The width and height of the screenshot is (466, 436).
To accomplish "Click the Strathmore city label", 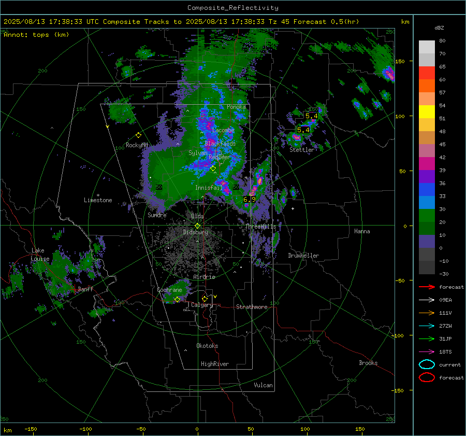I will click(252, 307).
